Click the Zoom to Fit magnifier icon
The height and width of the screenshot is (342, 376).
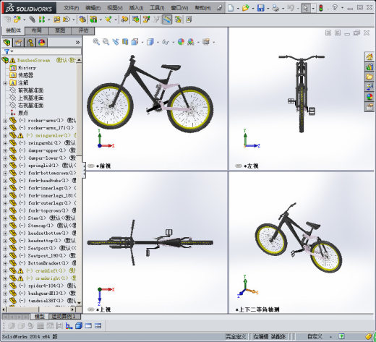pos(96,42)
